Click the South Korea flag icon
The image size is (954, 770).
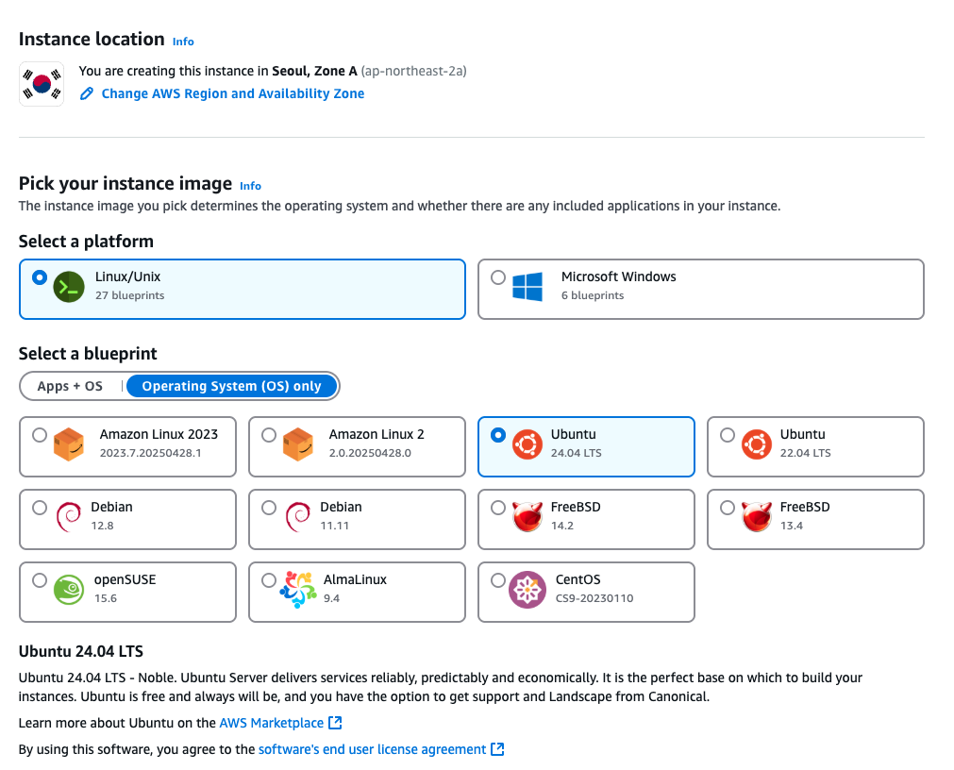[42, 84]
